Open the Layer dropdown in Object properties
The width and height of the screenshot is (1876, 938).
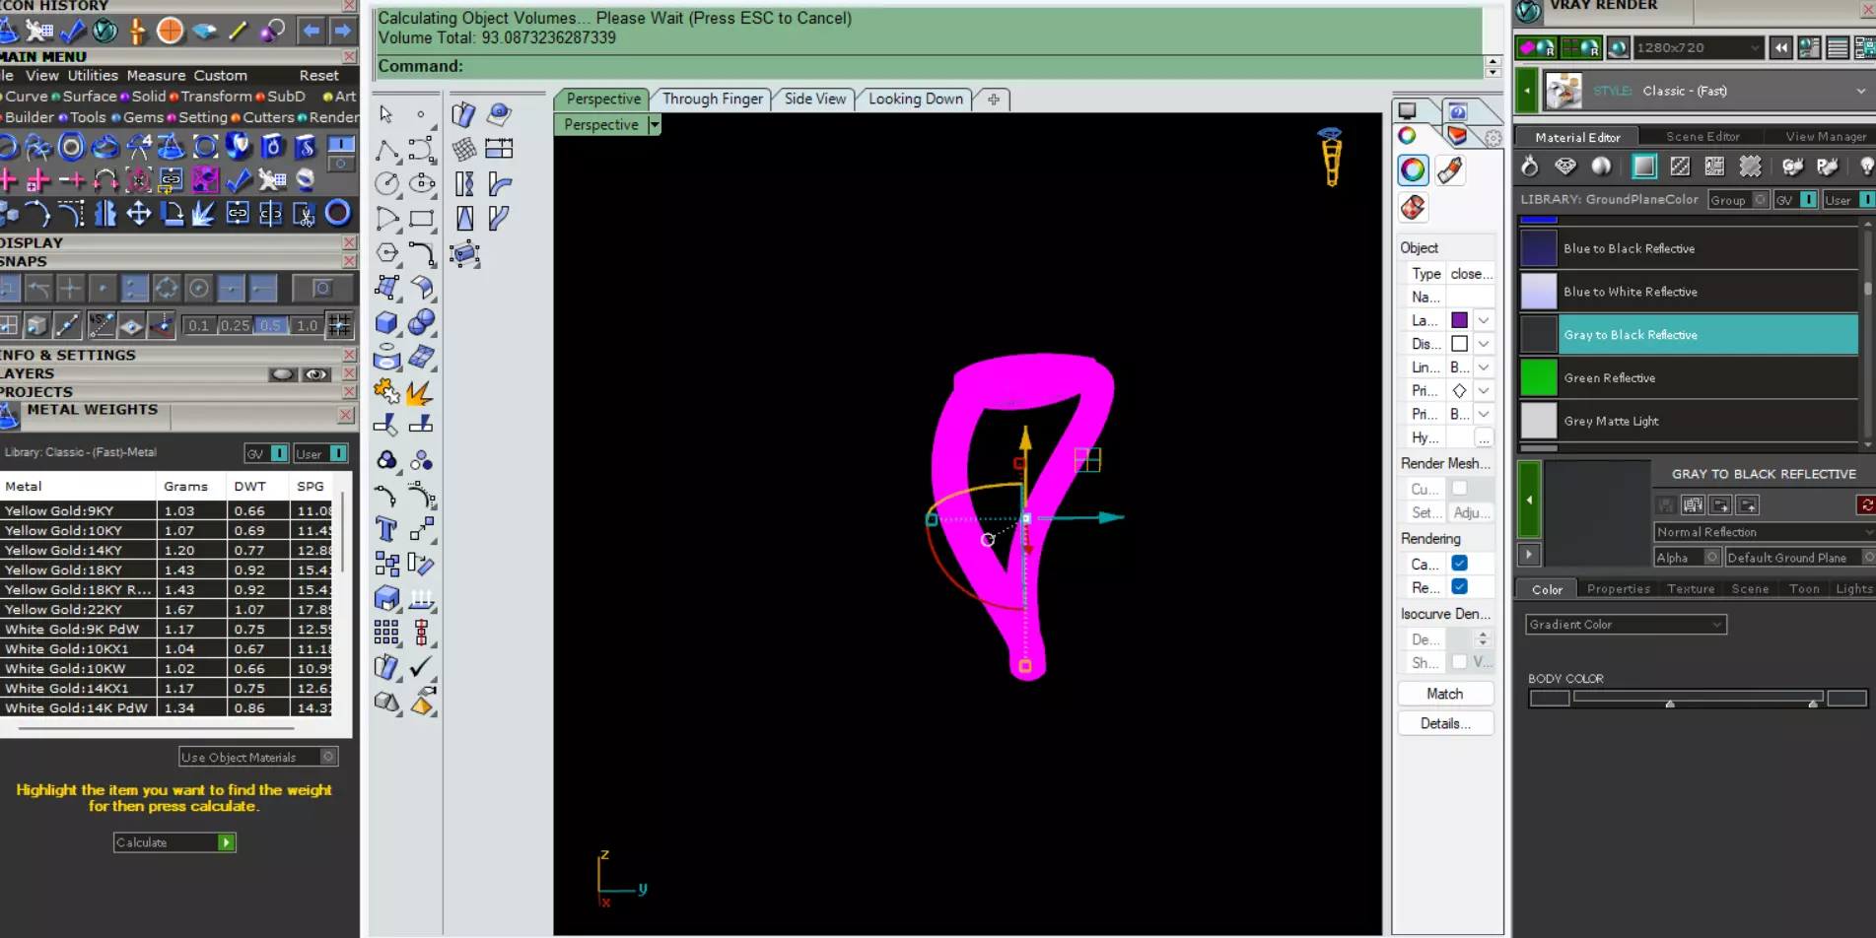pos(1483,320)
